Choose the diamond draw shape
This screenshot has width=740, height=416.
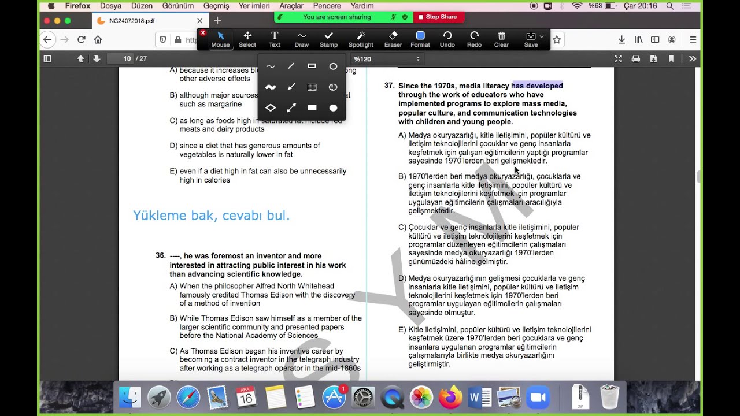pos(270,107)
